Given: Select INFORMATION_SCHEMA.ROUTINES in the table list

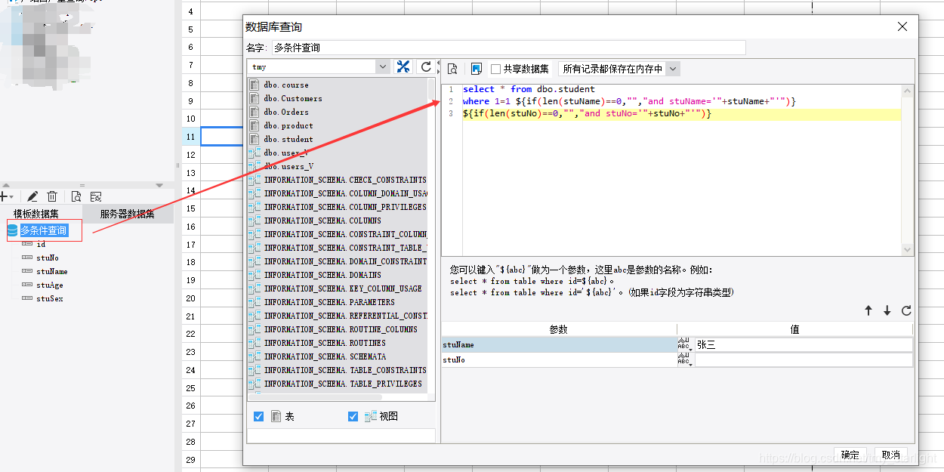Looking at the screenshot, I should point(325,343).
